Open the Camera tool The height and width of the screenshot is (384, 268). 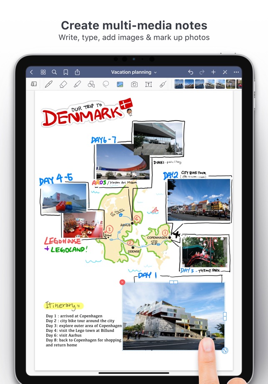[x=134, y=85]
